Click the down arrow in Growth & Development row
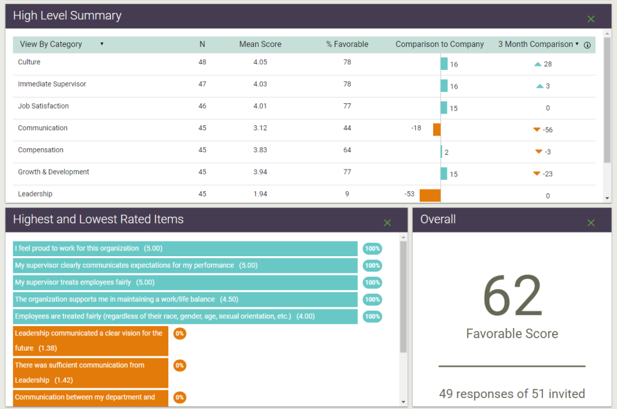This screenshot has height=409, width=617. 537,173
